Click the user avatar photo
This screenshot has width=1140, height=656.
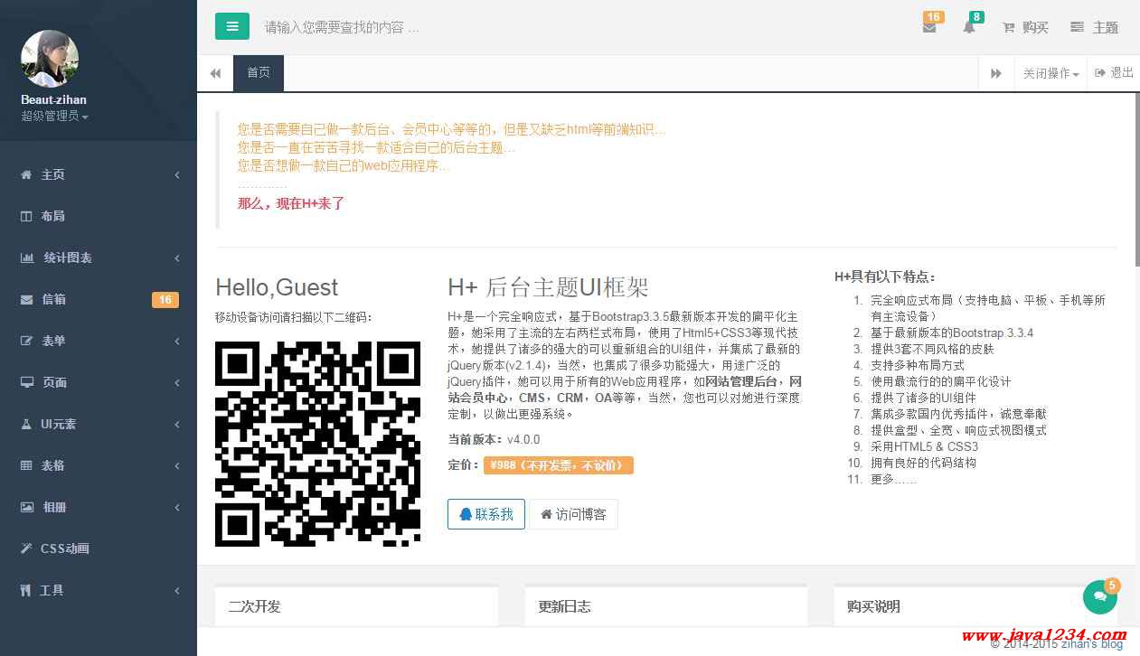50,59
